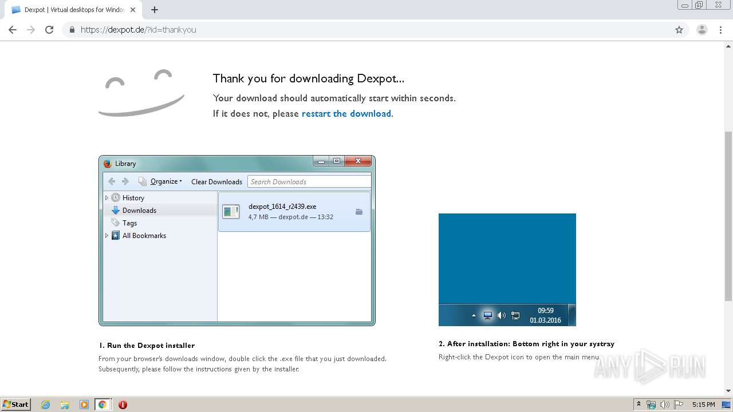The width and height of the screenshot is (733, 412).
Task: Click the 'Thank you for downloading Dexpot' heading
Action: 309,78
